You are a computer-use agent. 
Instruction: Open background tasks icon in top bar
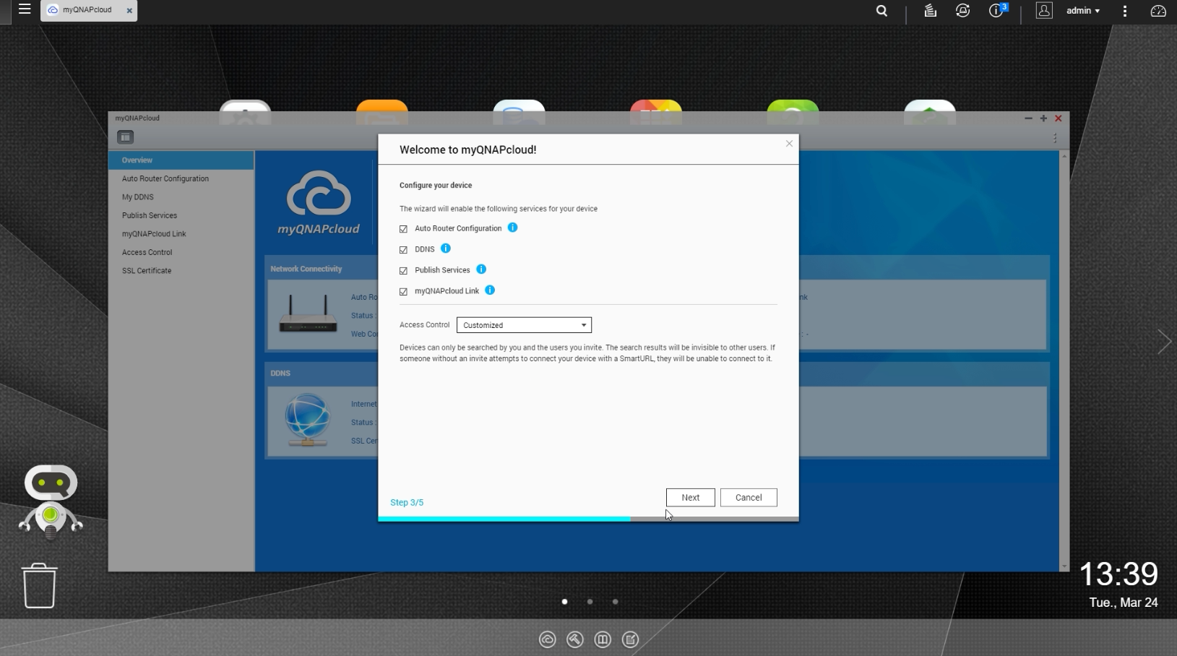tap(930, 11)
